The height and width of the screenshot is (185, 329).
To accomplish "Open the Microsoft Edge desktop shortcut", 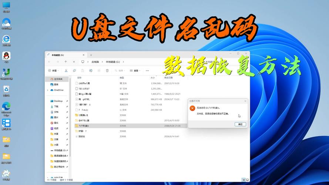I will (x=6, y=109).
